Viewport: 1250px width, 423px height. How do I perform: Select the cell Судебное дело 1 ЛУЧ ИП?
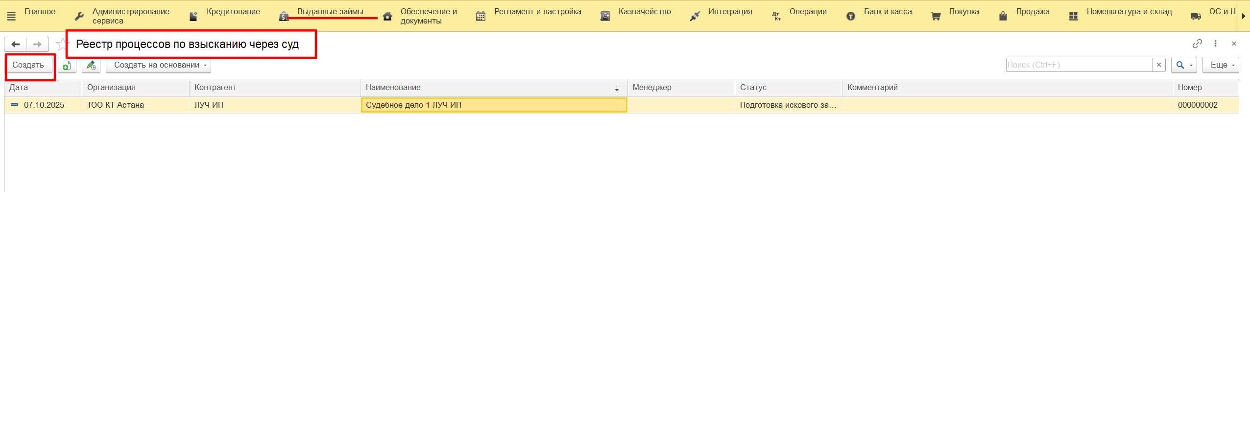point(494,105)
